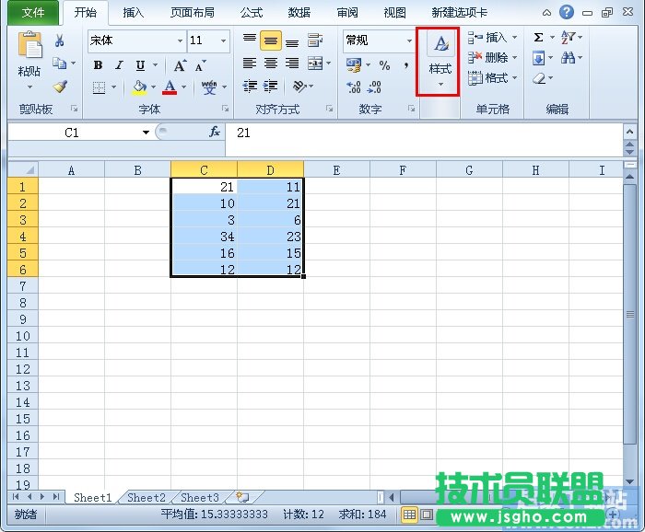
Task: Switch to the Sheet2 worksheet tab
Action: [x=146, y=498]
